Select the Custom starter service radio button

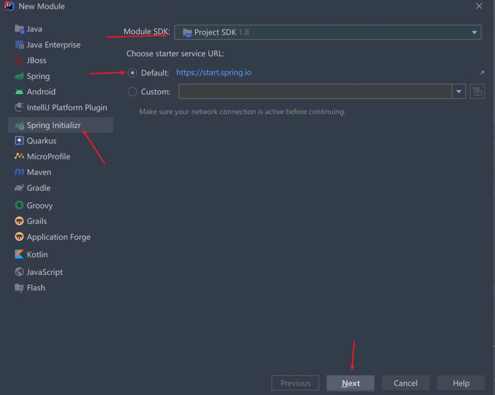click(x=132, y=92)
